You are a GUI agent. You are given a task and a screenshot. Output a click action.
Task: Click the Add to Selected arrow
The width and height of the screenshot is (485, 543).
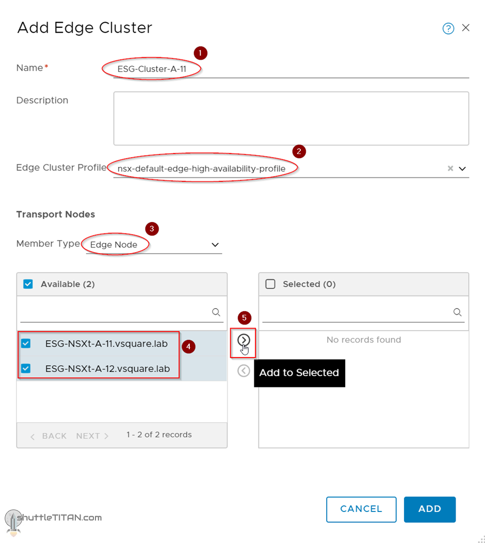[x=244, y=340]
